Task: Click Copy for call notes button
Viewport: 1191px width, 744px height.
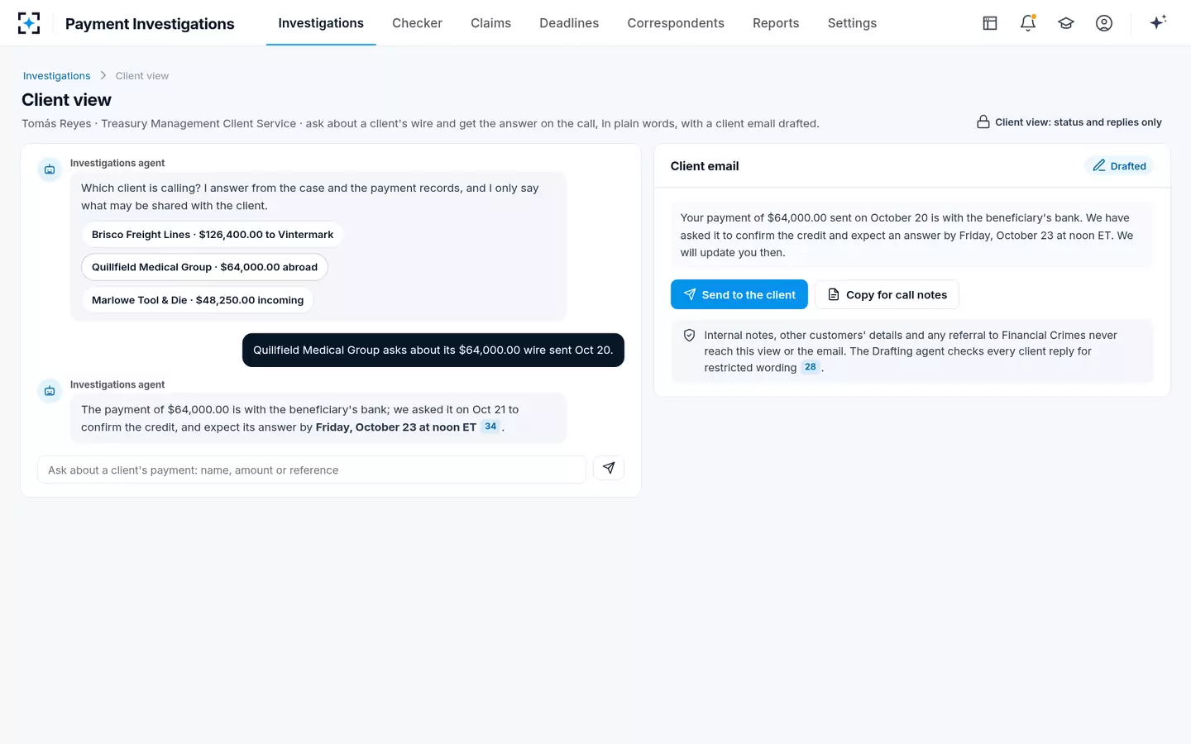Action: coord(887,294)
